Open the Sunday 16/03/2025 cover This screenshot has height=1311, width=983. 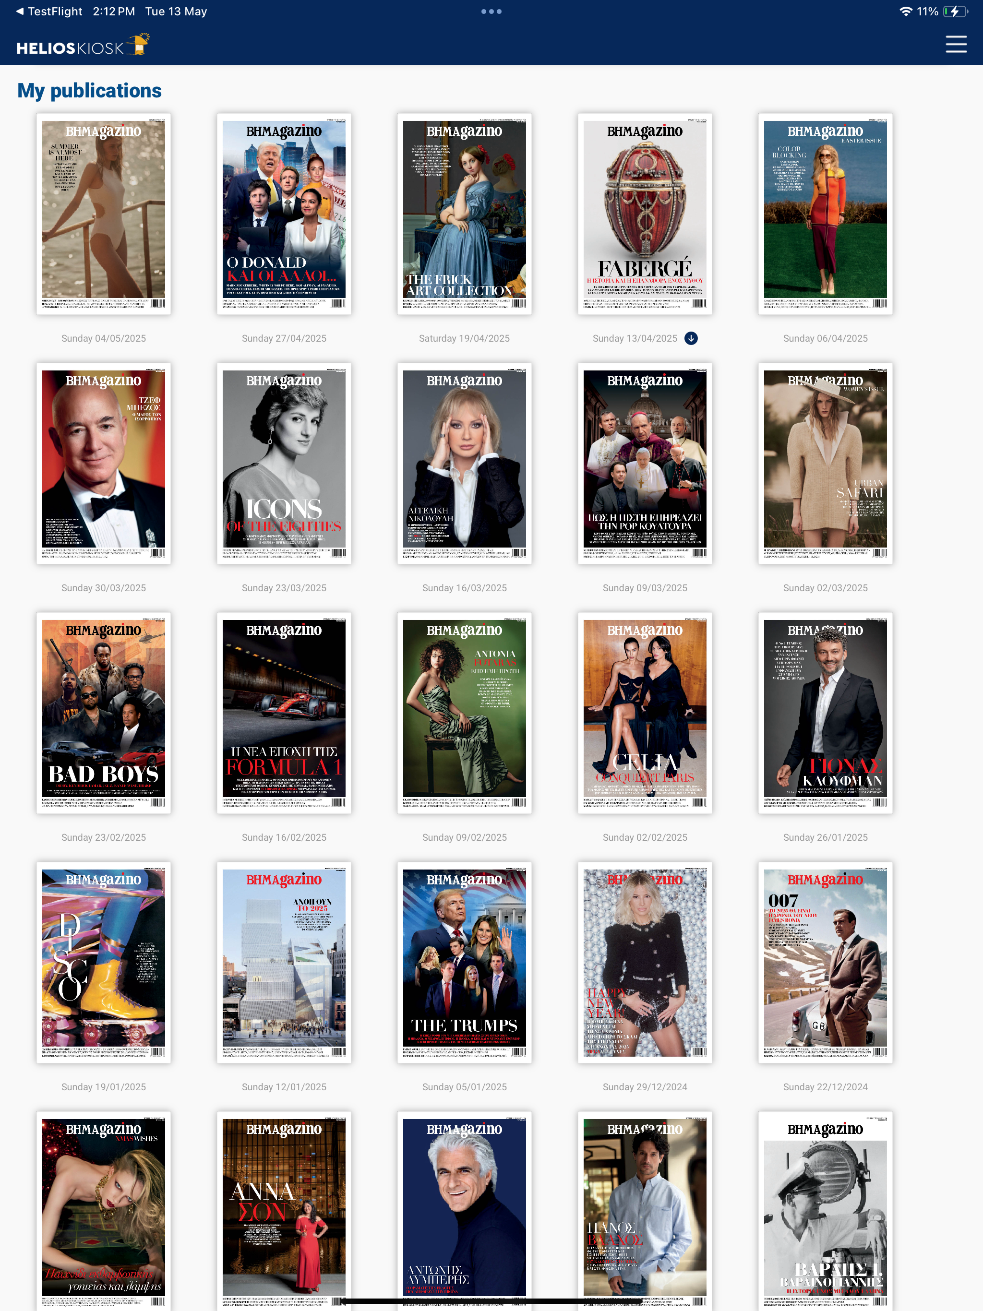pyautogui.click(x=464, y=464)
